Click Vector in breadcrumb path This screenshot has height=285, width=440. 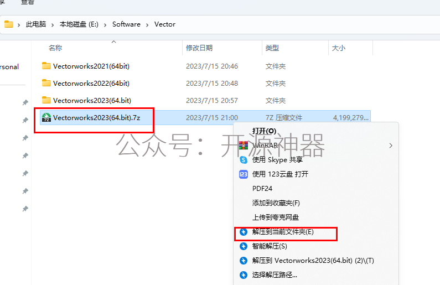coord(165,24)
